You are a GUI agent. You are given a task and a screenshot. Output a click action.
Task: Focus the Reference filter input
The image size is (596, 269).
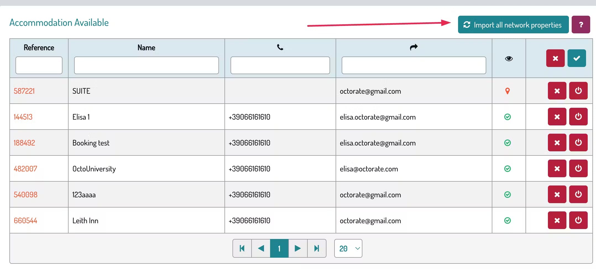[x=39, y=65]
